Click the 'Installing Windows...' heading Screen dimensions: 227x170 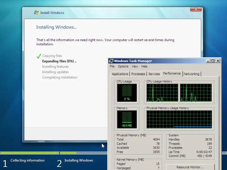click(x=56, y=27)
